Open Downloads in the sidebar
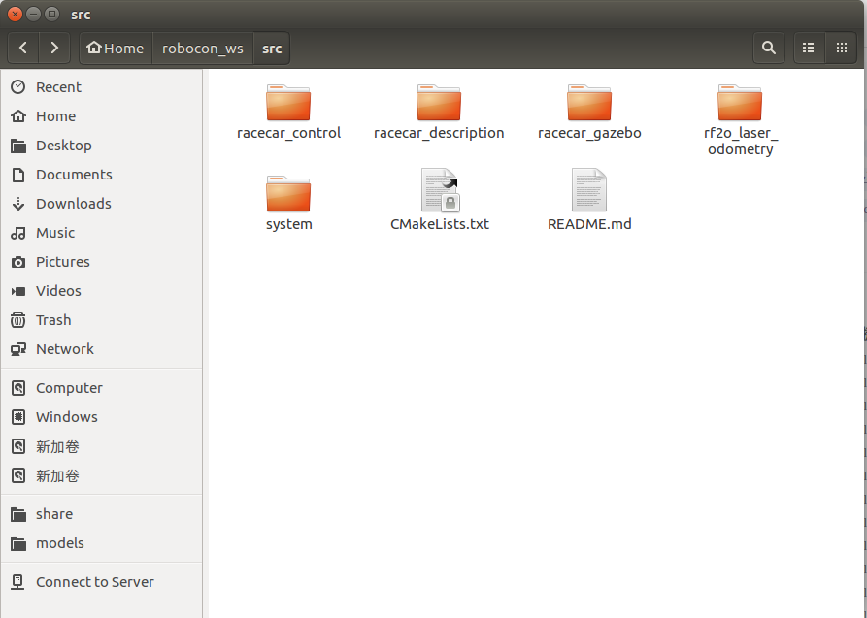Viewport: 867px width, 618px height. [102, 204]
